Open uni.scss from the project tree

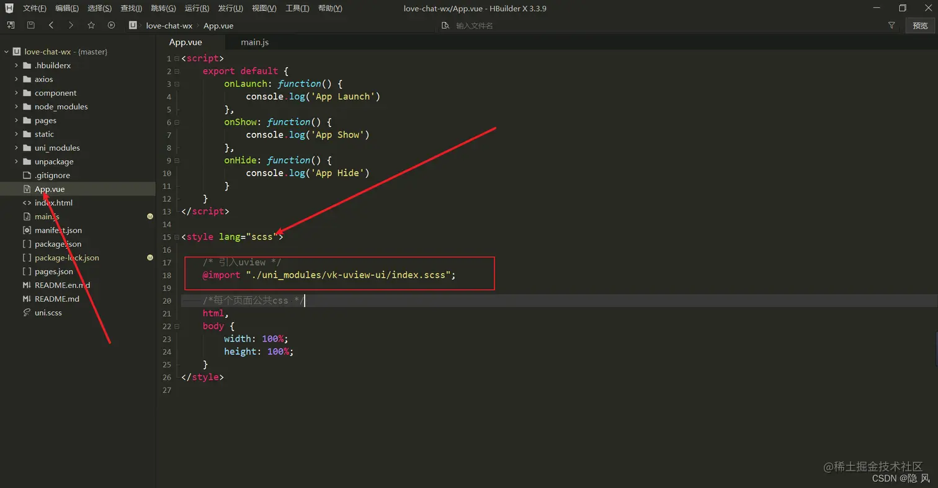point(48,313)
